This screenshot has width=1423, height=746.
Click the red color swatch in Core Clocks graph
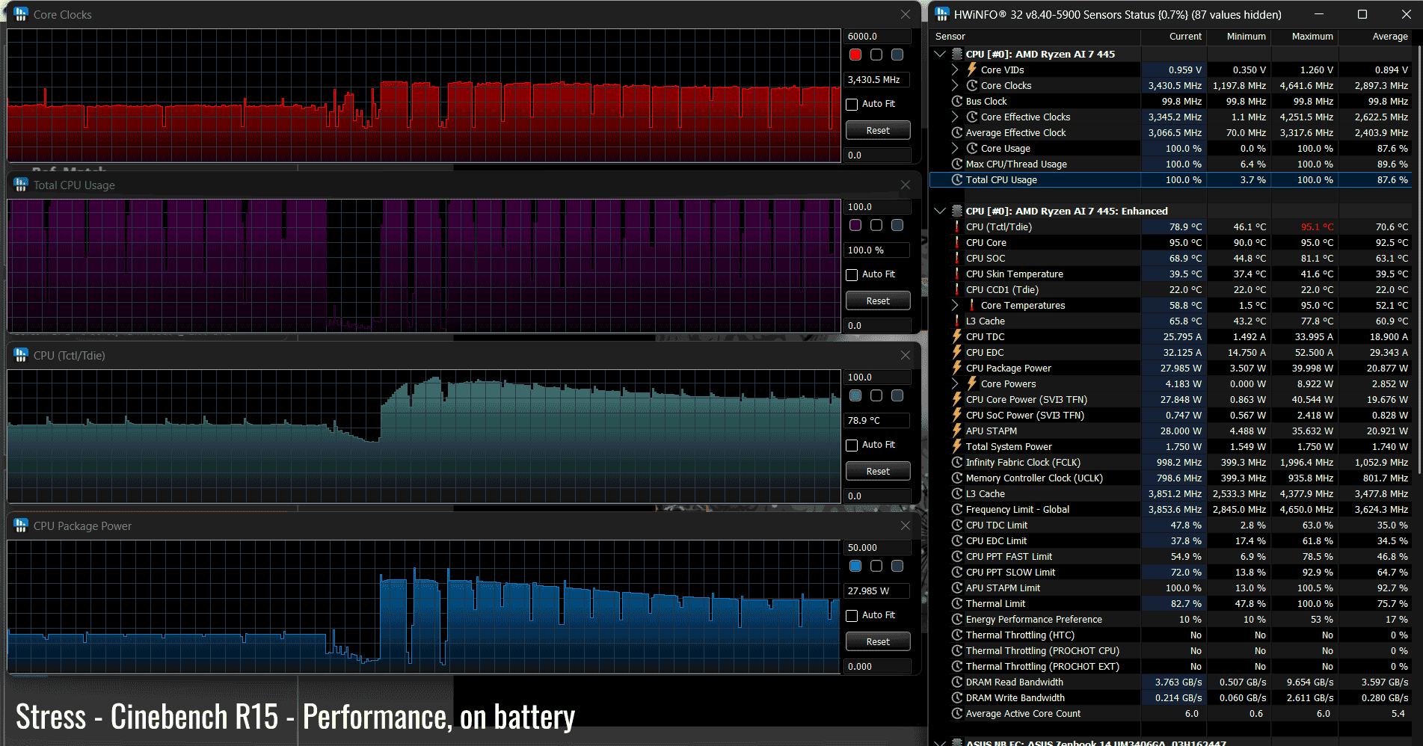855,55
